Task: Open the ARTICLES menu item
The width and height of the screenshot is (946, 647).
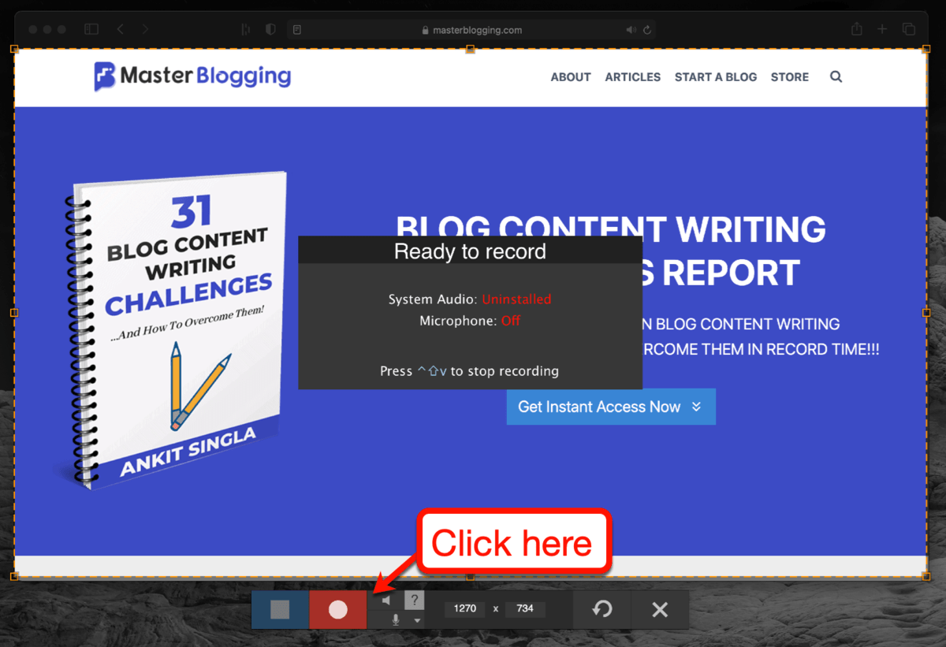Action: click(x=632, y=76)
